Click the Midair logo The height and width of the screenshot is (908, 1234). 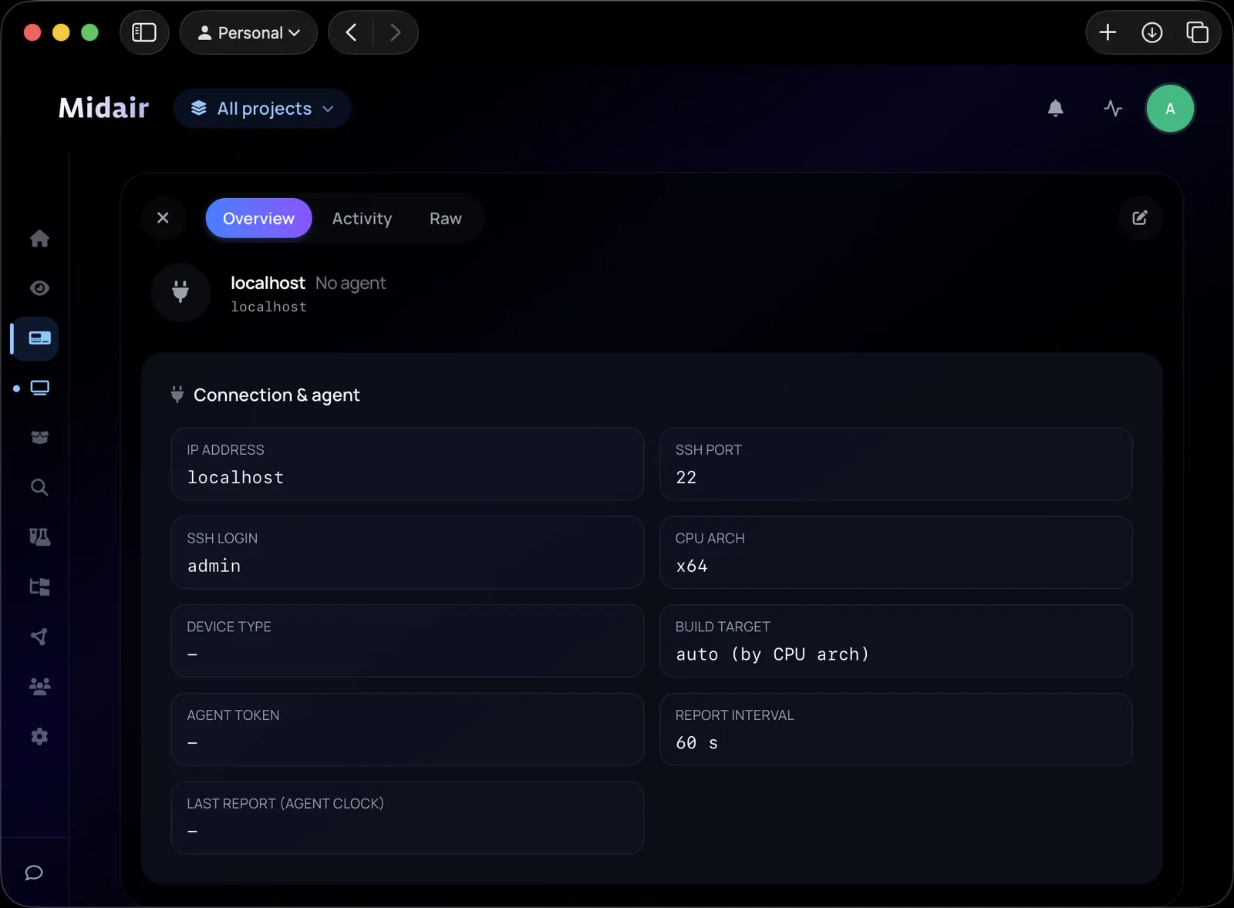tap(104, 108)
